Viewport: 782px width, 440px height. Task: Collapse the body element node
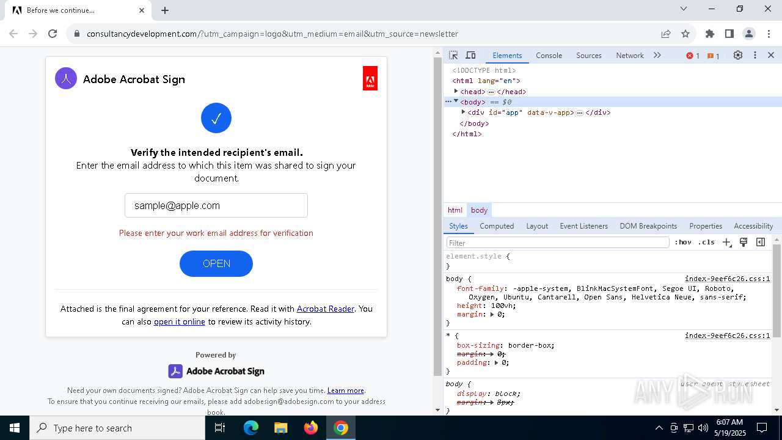456,101
